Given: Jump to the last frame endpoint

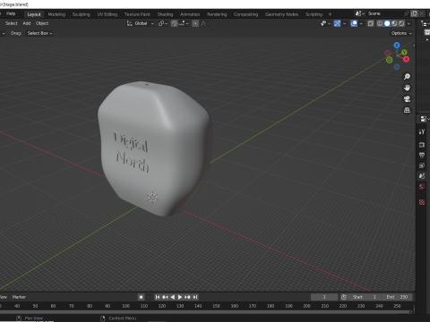Looking at the screenshot, I should click(195, 297).
